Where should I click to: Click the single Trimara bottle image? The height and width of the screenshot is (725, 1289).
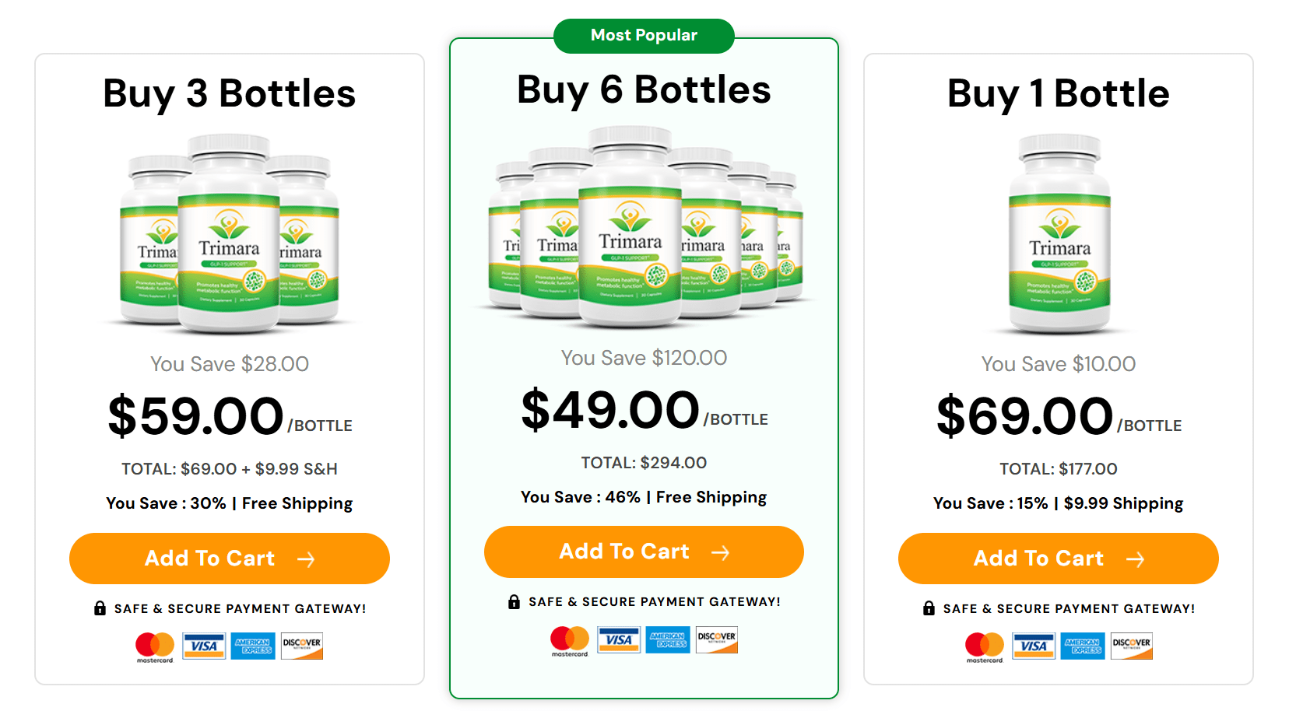[1059, 233]
